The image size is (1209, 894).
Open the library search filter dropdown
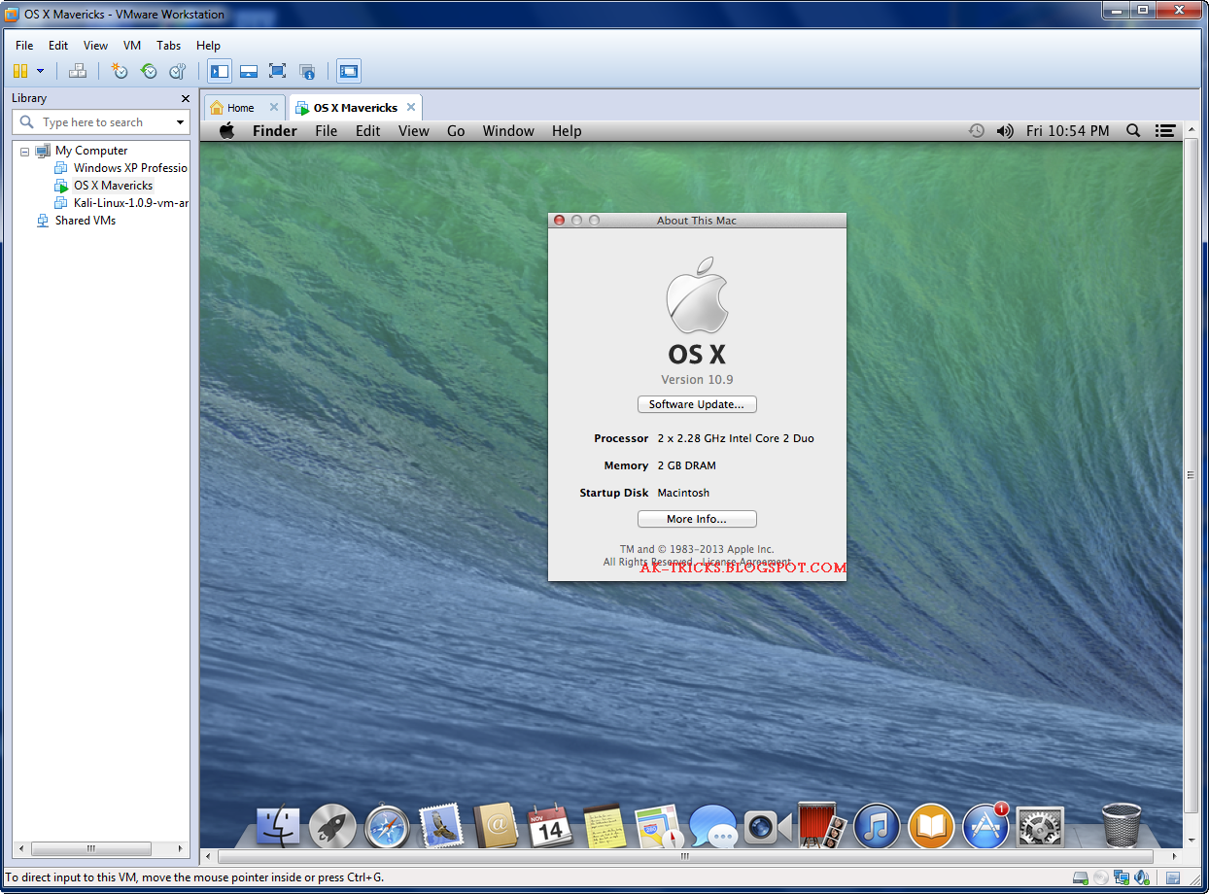180,122
